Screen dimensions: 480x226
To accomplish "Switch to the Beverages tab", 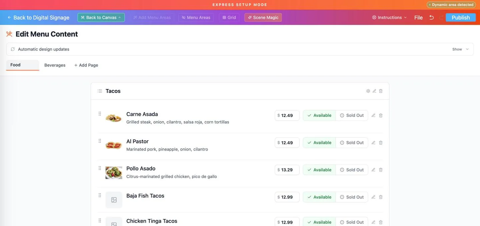I will (55, 65).
